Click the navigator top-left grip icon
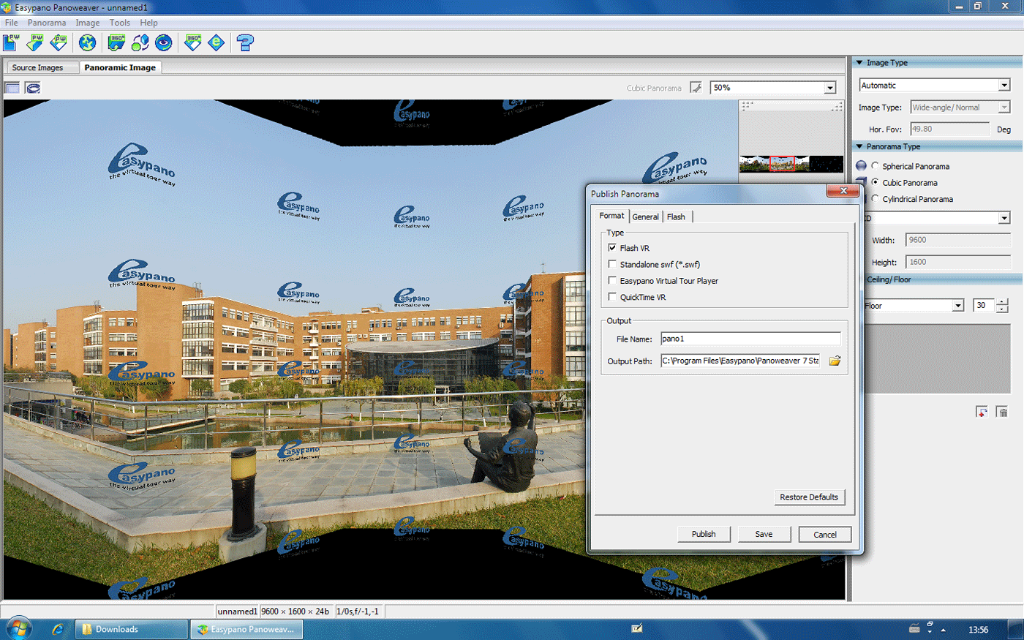Image resolution: width=1024 pixels, height=640 pixels. coord(747,106)
